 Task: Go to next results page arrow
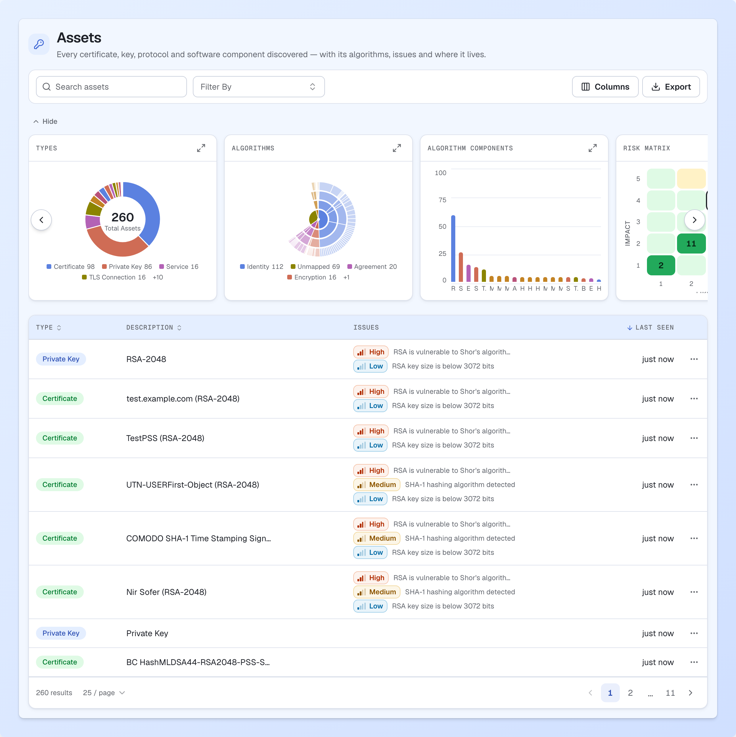point(690,693)
